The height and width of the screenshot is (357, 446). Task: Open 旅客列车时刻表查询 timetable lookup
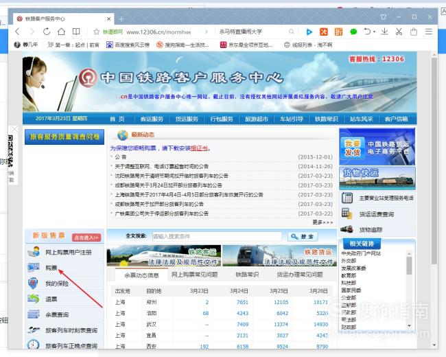click(71, 330)
